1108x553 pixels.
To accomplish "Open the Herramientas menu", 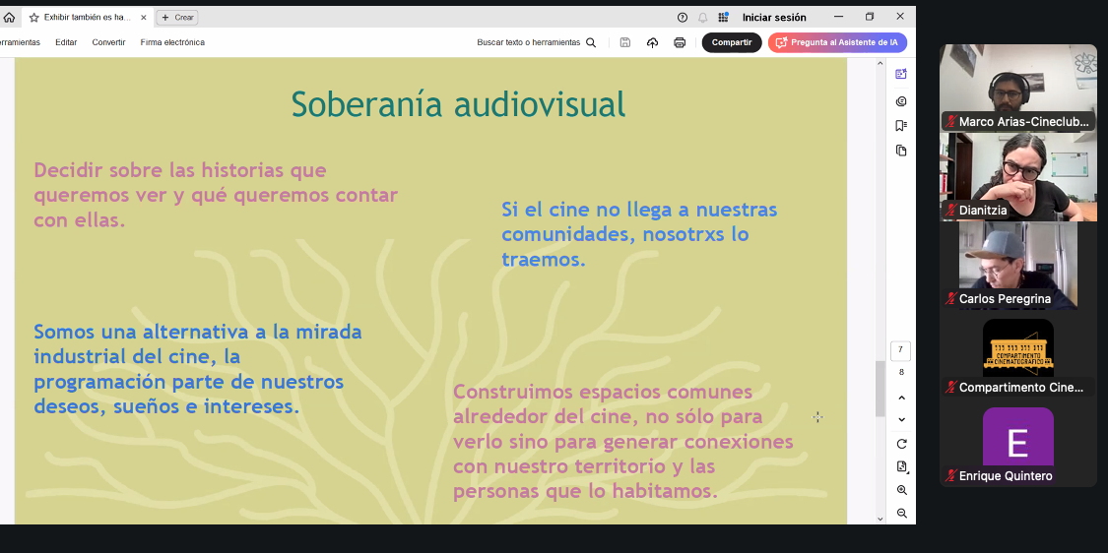I will 19,42.
